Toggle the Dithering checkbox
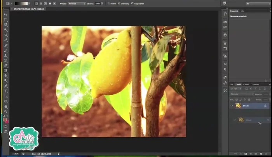This screenshot has width=272, height=157. click(120, 3)
